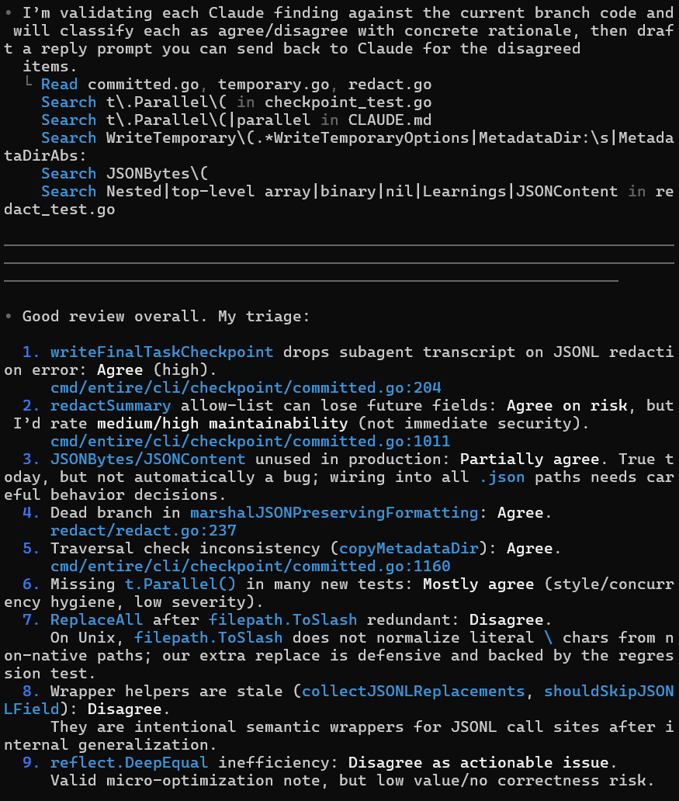Viewport: 679px width, 801px height.
Task: Click JSONBytes/JSONContent in item 3
Action: [148, 459]
